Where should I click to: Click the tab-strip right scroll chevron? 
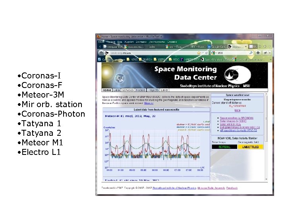pyautogui.click(x=260, y=47)
